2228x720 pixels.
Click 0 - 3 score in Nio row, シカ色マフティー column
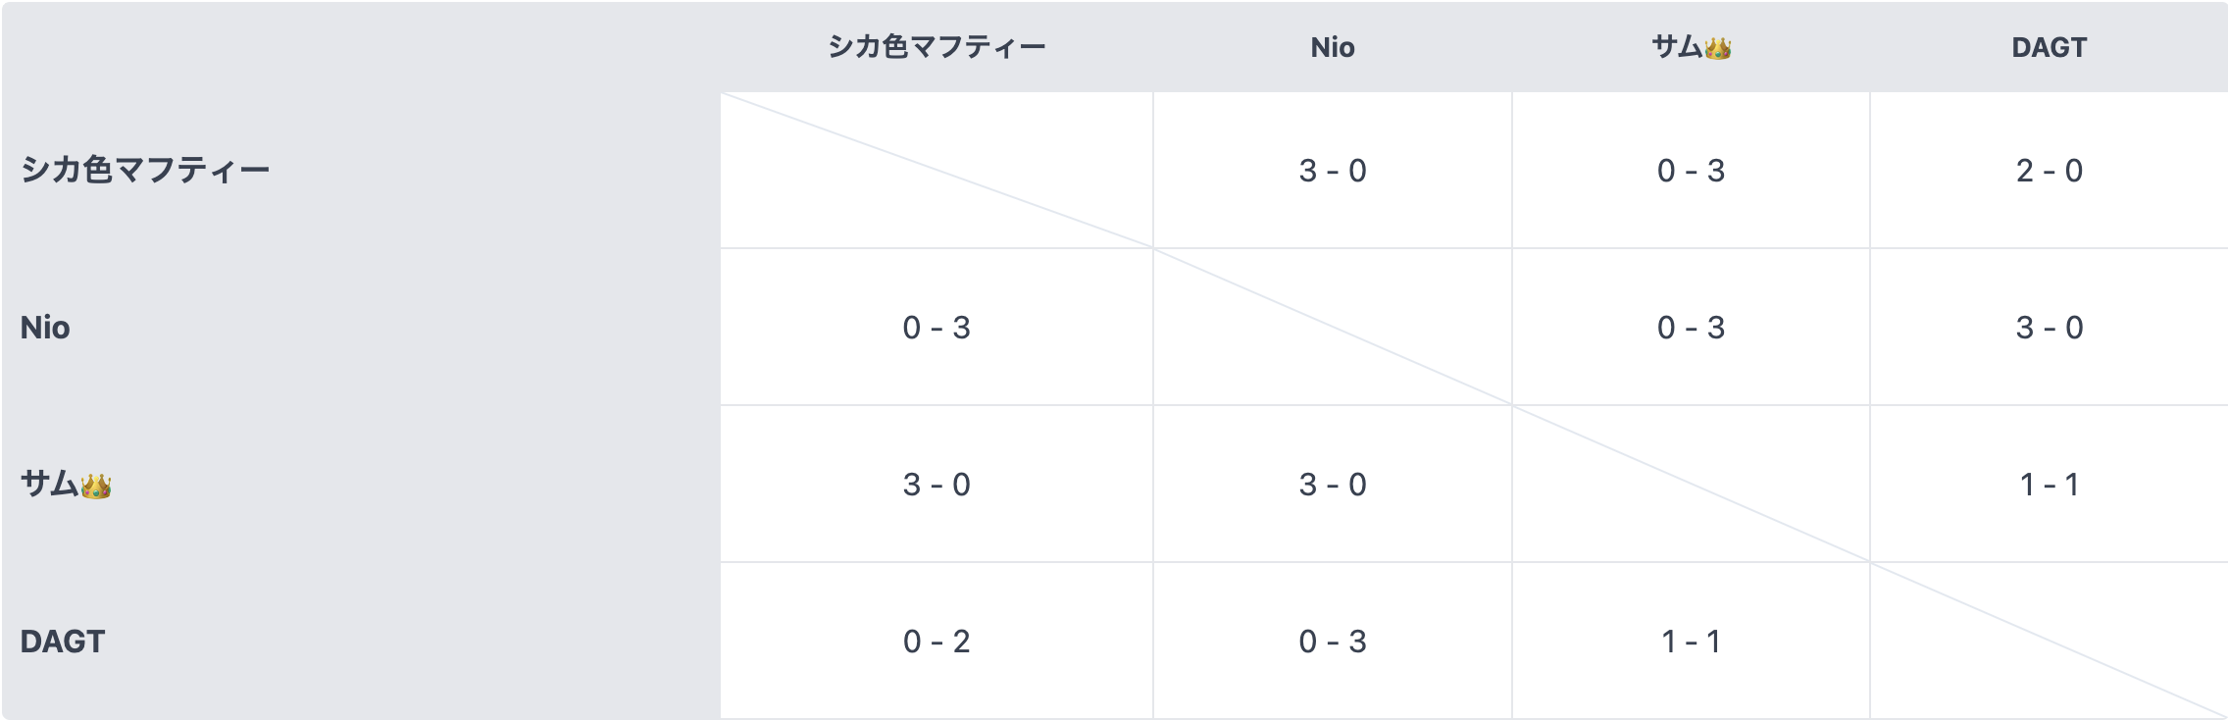pyautogui.click(x=937, y=328)
